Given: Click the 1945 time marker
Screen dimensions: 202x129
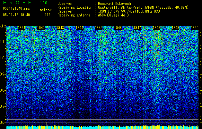Looking at the screenshot, I should click(99, 28).
